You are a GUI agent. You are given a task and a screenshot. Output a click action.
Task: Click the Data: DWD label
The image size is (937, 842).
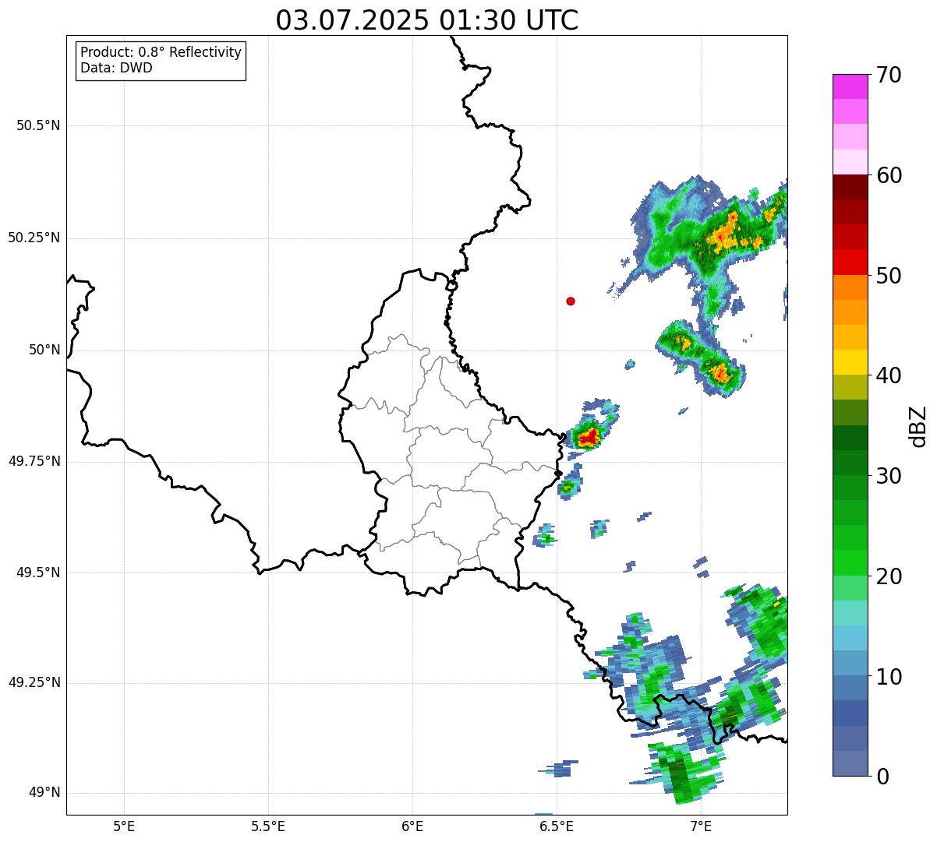tap(116, 68)
